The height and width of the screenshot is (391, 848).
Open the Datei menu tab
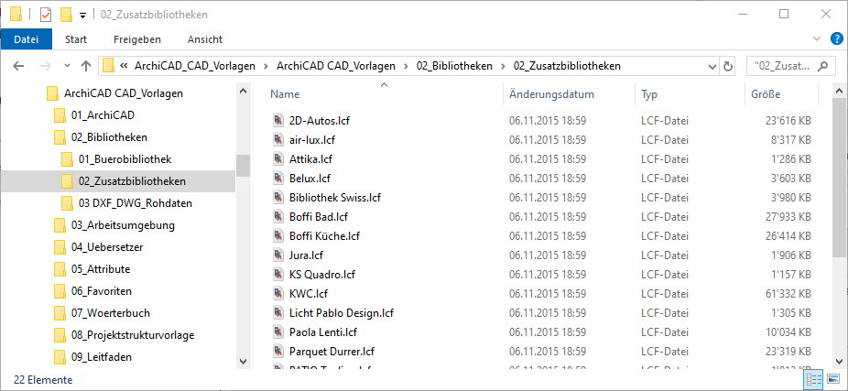tap(26, 39)
